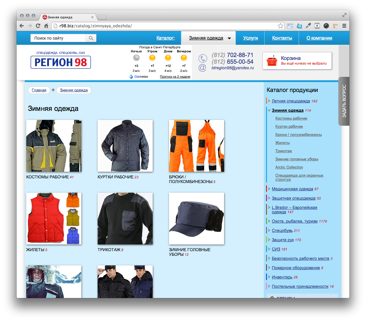Click the Gismeteo water drop logo
366x321 pixels.
(x=131, y=77)
